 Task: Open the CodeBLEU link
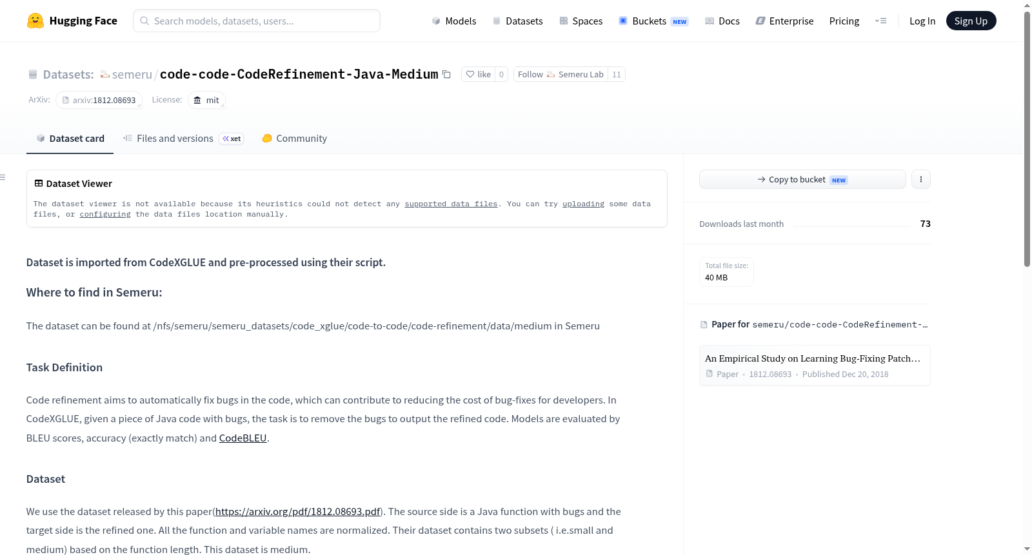243,438
